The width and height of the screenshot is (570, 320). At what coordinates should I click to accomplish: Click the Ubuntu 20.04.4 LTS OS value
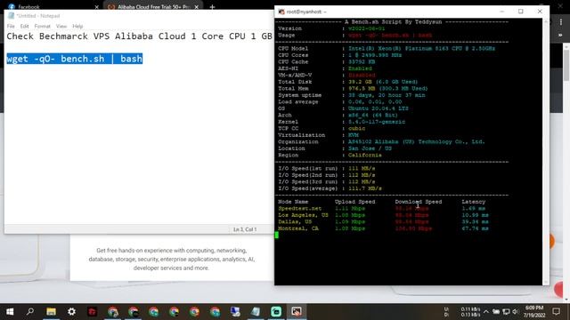[378, 108]
